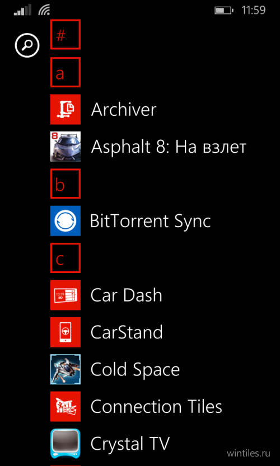The width and height of the screenshot is (280, 466).
Task: Select the 'Crystal TV' label
Action: coord(130,444)
